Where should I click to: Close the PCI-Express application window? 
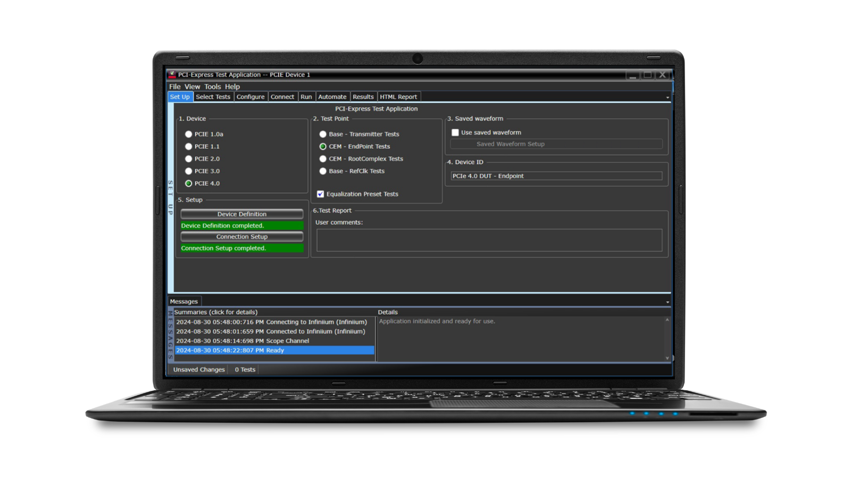tap(663, 75)
